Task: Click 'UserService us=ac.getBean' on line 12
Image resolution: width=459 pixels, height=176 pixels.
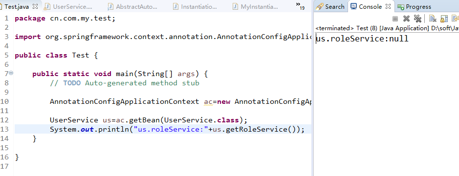Action: coord(149,120)
